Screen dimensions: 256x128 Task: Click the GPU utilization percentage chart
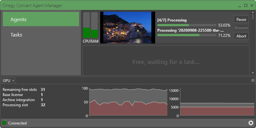coord(128,102)
